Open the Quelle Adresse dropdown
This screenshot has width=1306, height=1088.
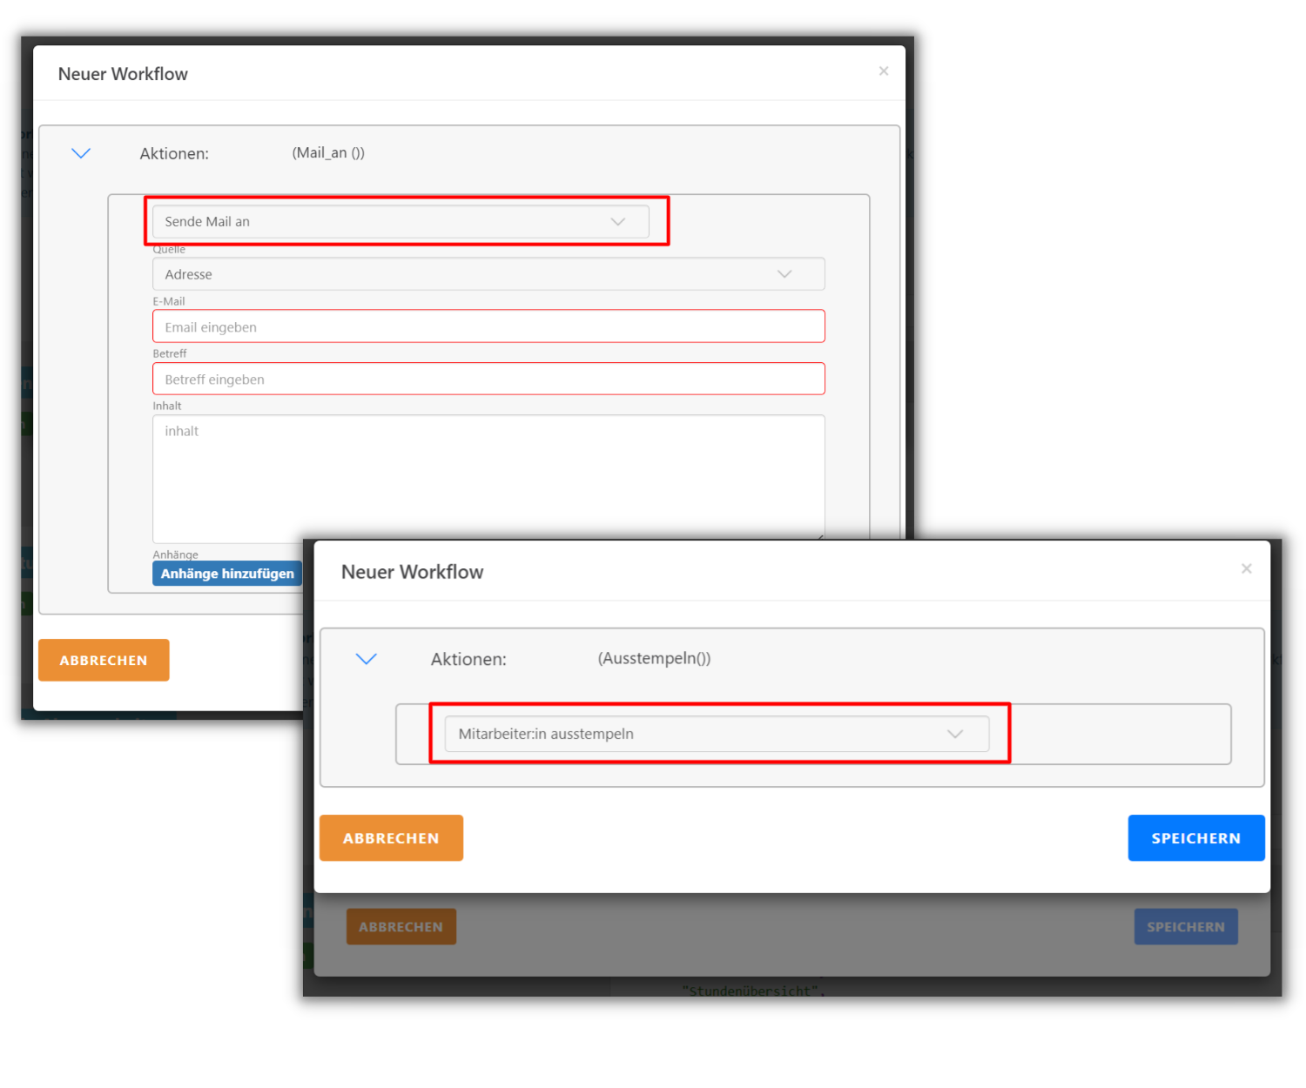(488, 273)
